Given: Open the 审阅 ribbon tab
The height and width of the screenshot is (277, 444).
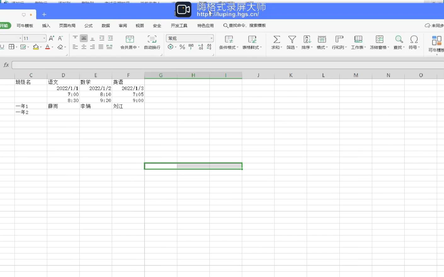Looking at the screenshot, I should pos(123,26).
